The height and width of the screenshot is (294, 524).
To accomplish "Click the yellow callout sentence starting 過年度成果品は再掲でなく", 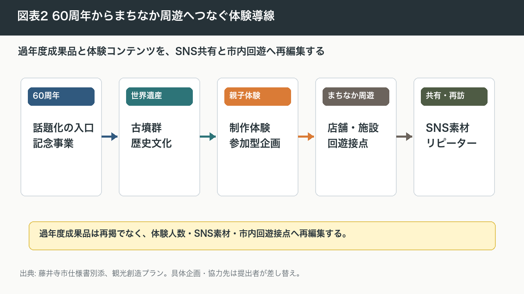I will pyautogui.click(x=194, y=234).
